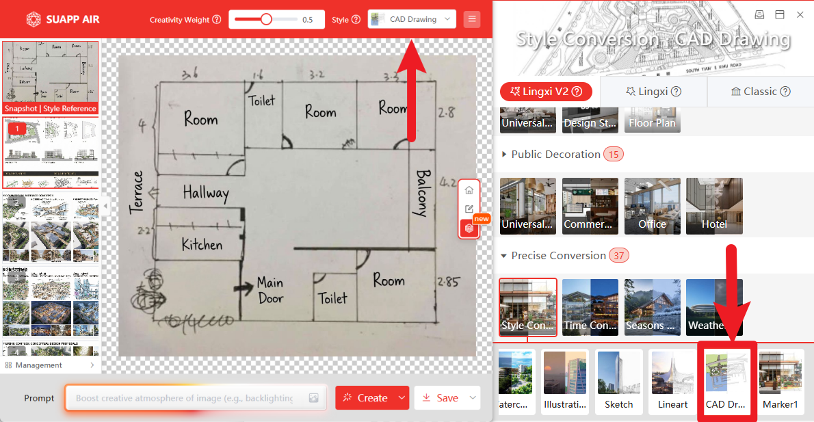Open the Save options dropdown arrow

pyautogui.click(x=472, y=398)
